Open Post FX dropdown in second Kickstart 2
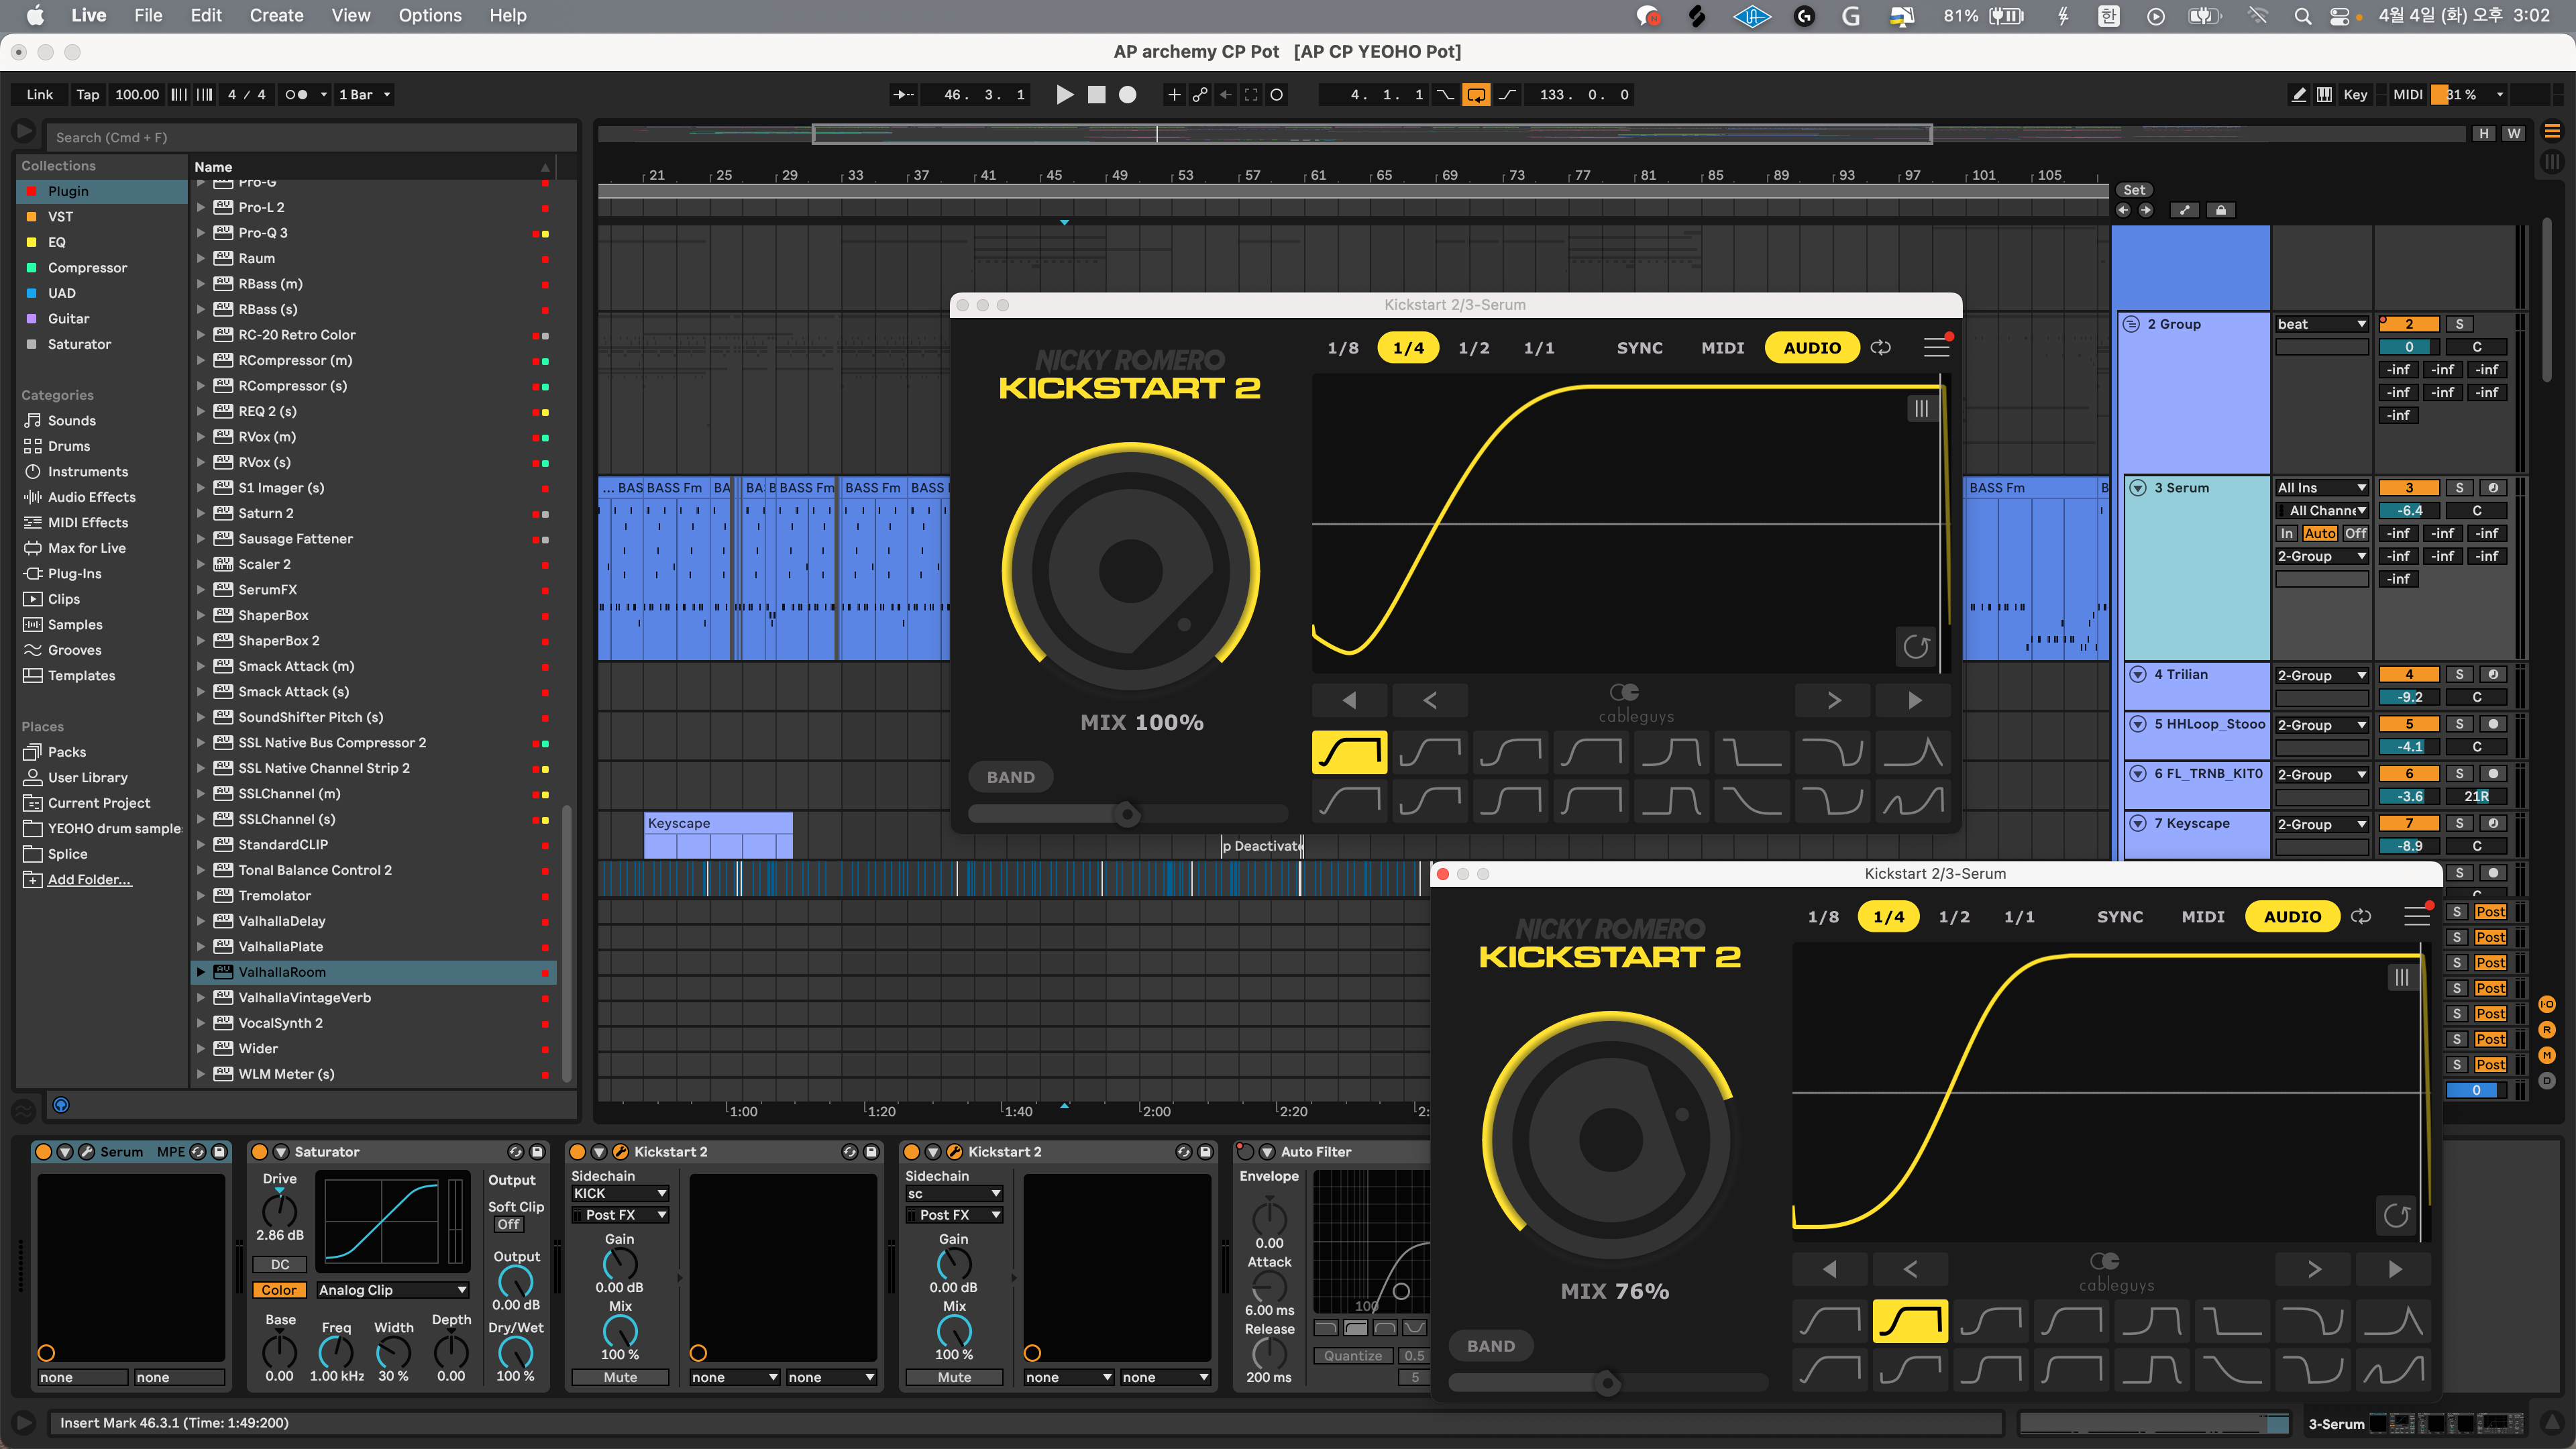This screenshot has height=1449, width=2576. tap(954, 1215)
